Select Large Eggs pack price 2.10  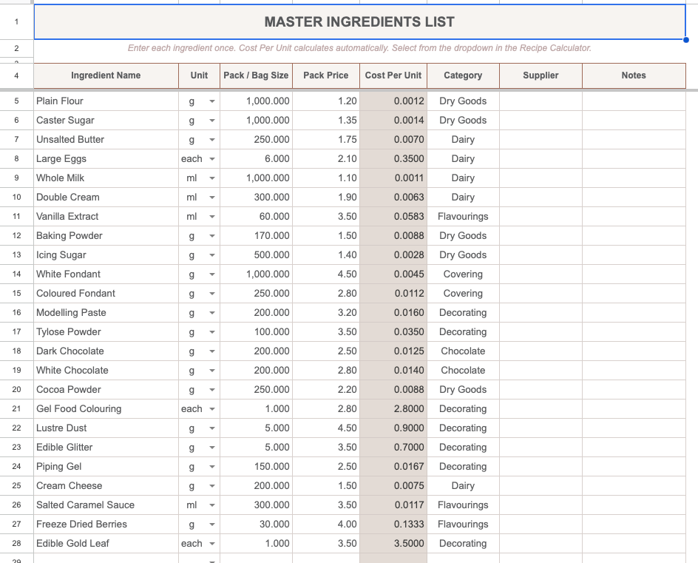(326, 159)
